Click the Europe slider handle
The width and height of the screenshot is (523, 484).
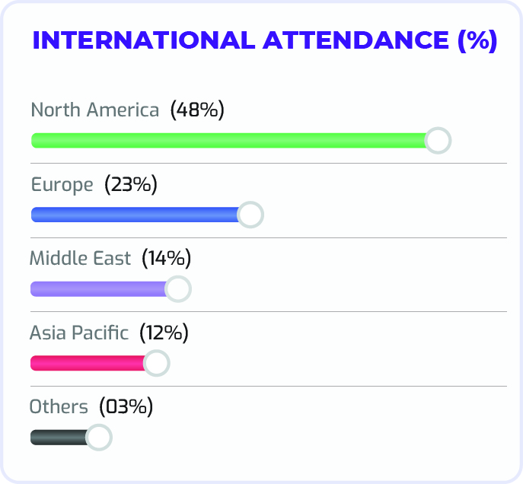(x=250, y=215)
